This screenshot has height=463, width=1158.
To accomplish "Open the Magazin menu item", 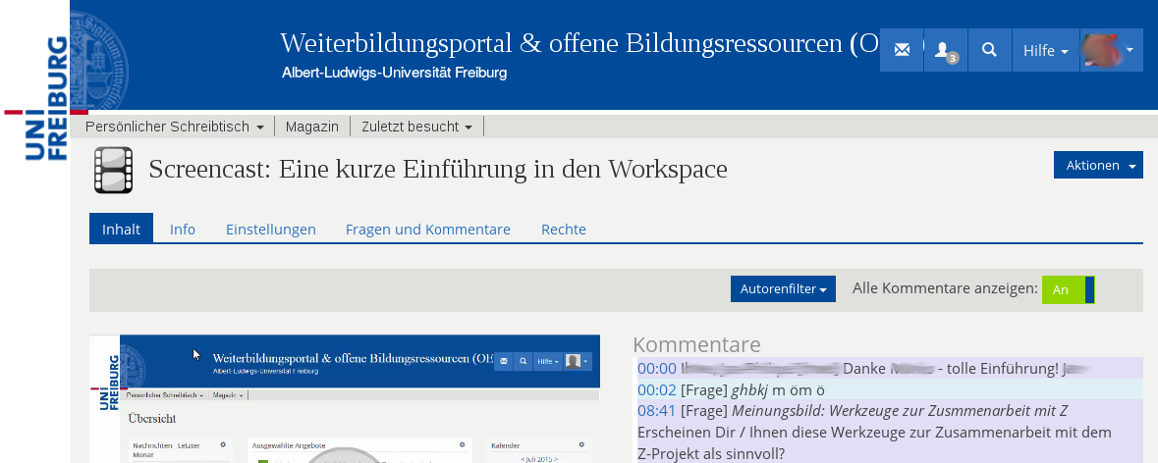I will click(x=311, y=127).
